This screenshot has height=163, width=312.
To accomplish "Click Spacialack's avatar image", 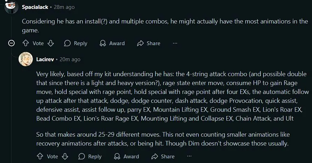I will coord(11,6).
